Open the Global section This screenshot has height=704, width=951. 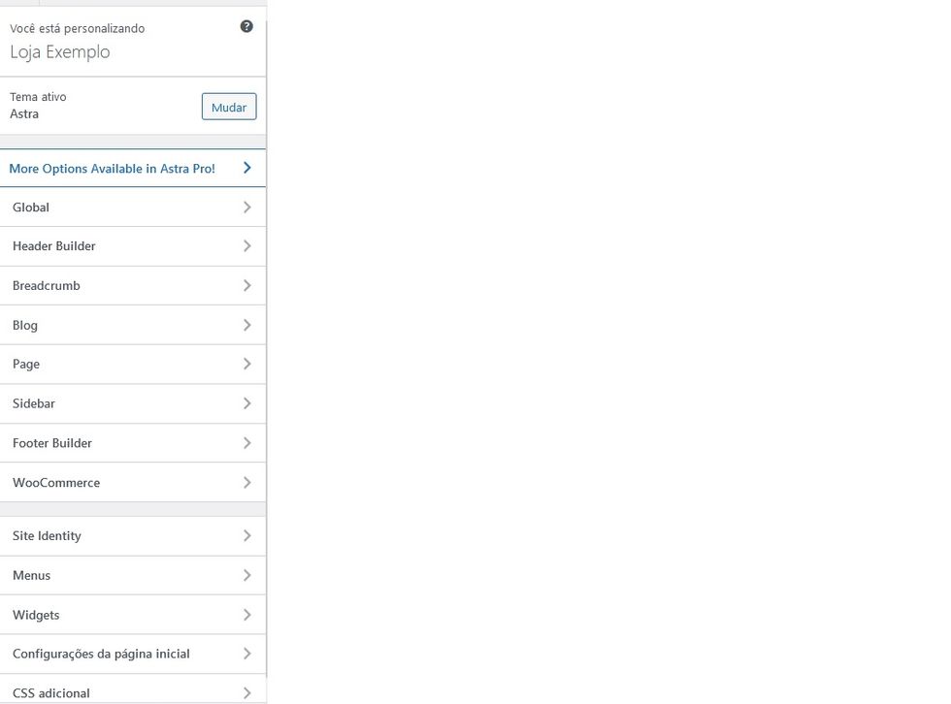[133, 208]
